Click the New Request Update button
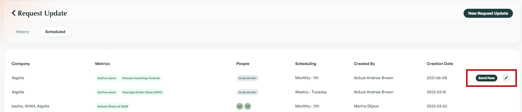Image resolution: width=522 pixels, height=112 pixels. coord(488,13)
